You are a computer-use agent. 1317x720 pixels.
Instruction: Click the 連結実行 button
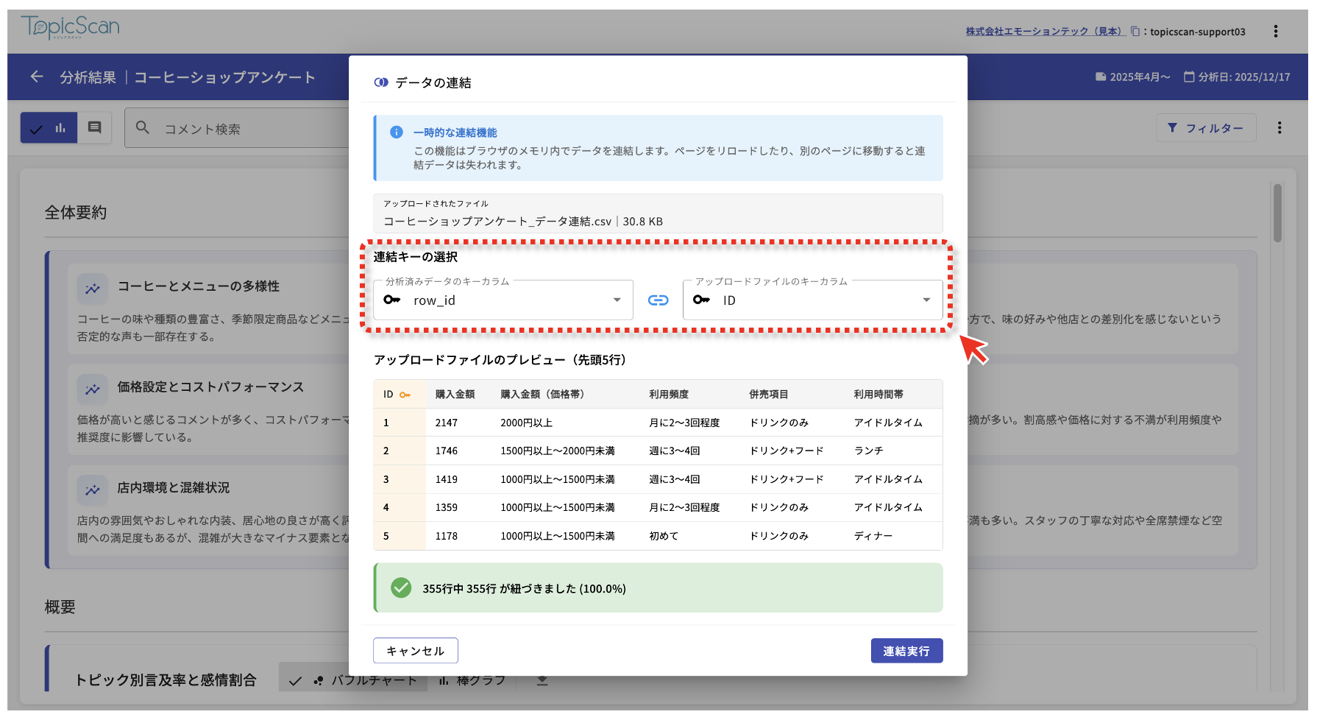click(x=906, y=651)
